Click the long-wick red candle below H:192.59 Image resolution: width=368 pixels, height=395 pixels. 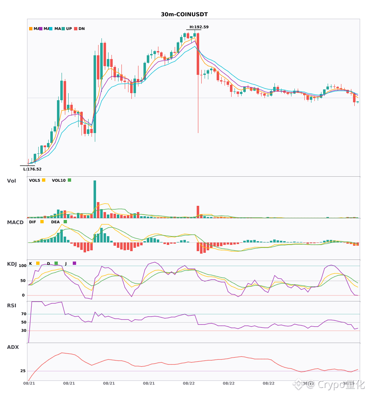pos(198,83)
